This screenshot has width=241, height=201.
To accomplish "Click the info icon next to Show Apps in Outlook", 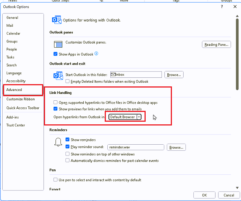I will tap(96, 54).
